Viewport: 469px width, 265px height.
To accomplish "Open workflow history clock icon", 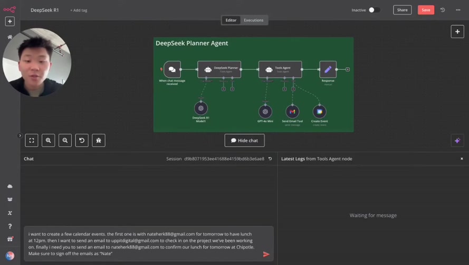I will pos(443,10).
